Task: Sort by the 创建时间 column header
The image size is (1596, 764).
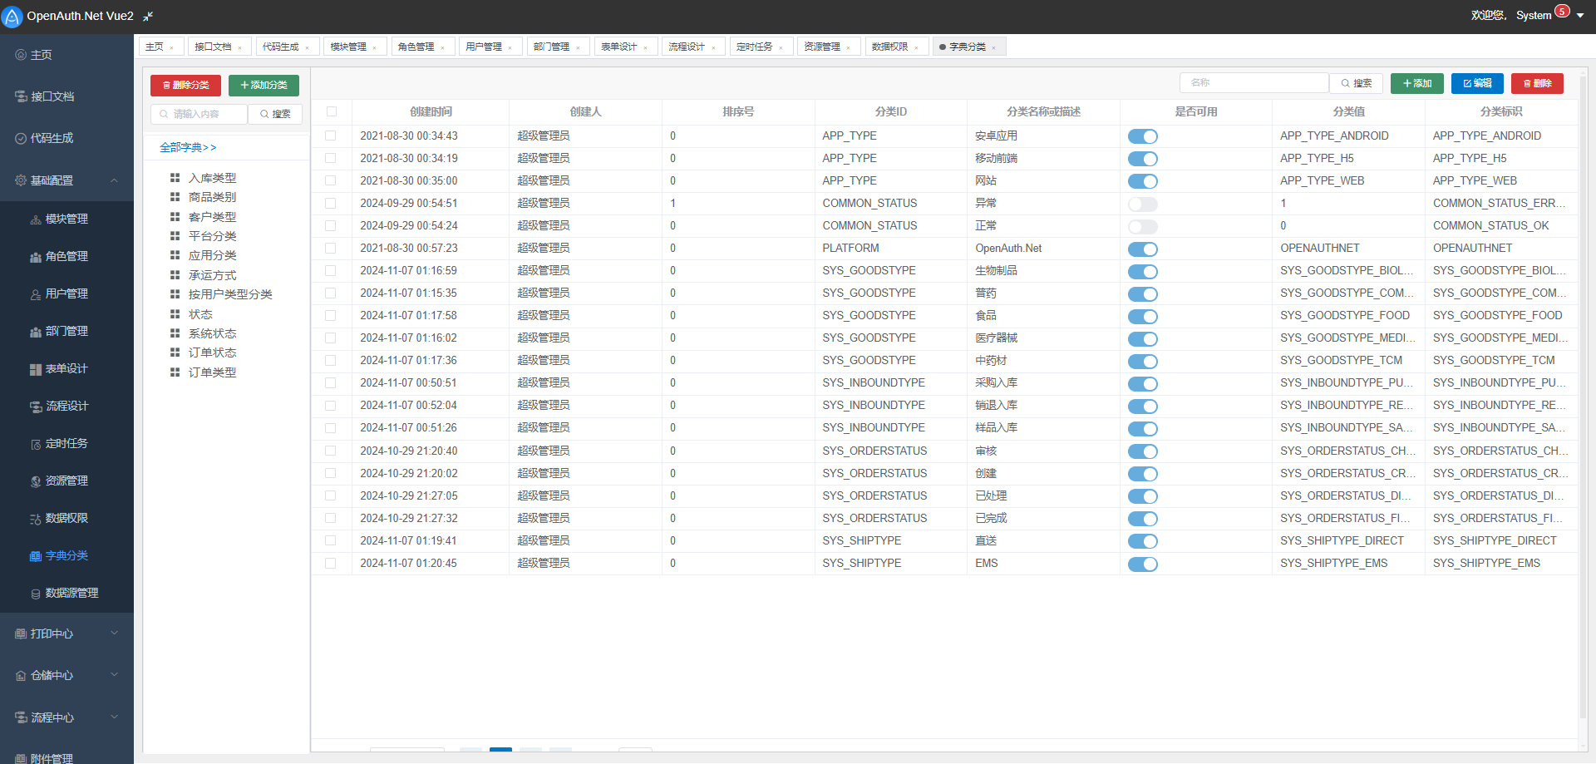Action: (x=431, y=111)
